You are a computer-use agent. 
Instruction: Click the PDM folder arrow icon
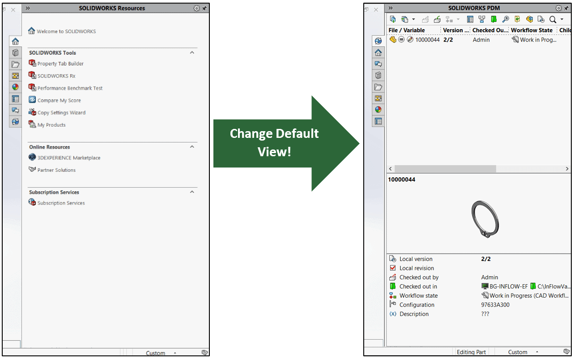(x=517, y=19)
